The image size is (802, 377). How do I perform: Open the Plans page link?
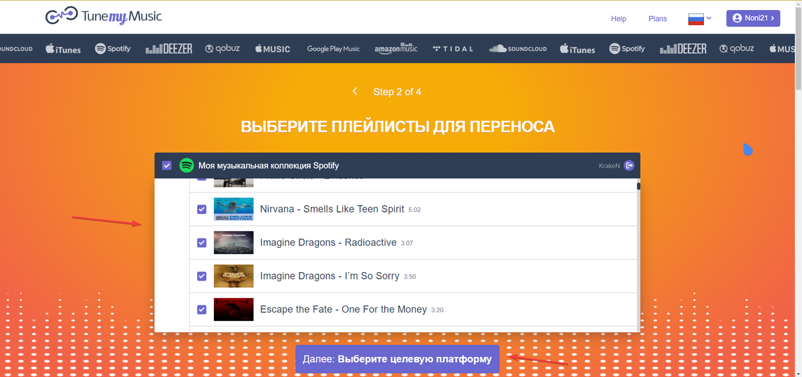point(658,19)
